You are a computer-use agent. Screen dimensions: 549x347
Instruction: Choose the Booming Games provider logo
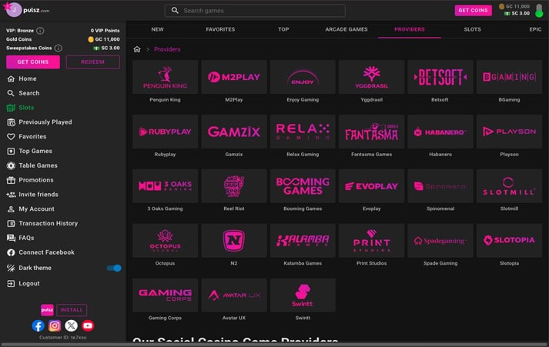click(x=303, y=186)
